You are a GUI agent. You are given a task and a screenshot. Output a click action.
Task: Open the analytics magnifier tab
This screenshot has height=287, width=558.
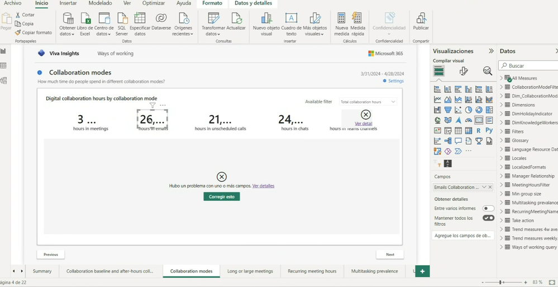click(488, 71)
